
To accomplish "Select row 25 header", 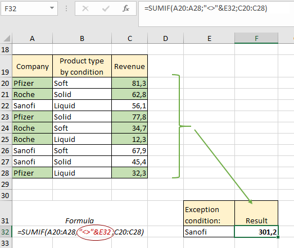I will point(6,139).
